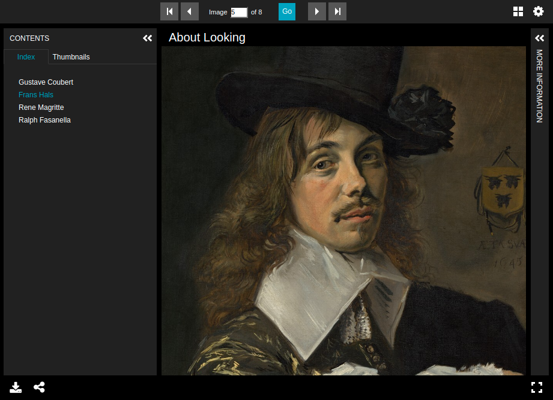Screen dimensions: 553x400
Task: Click the CONTENTS panel heading
Action: (x=29, y=38)
